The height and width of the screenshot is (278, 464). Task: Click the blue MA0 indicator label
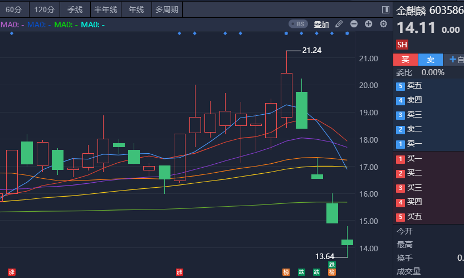pyautogui.click(x=39, y=25)
